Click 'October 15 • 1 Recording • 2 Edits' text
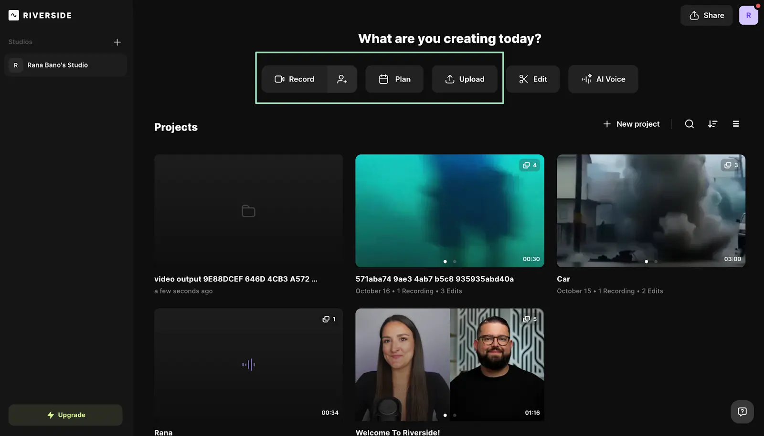 610,291
